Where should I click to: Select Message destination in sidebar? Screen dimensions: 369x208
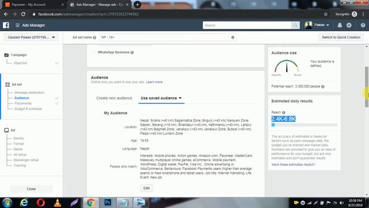click(29, 92)
